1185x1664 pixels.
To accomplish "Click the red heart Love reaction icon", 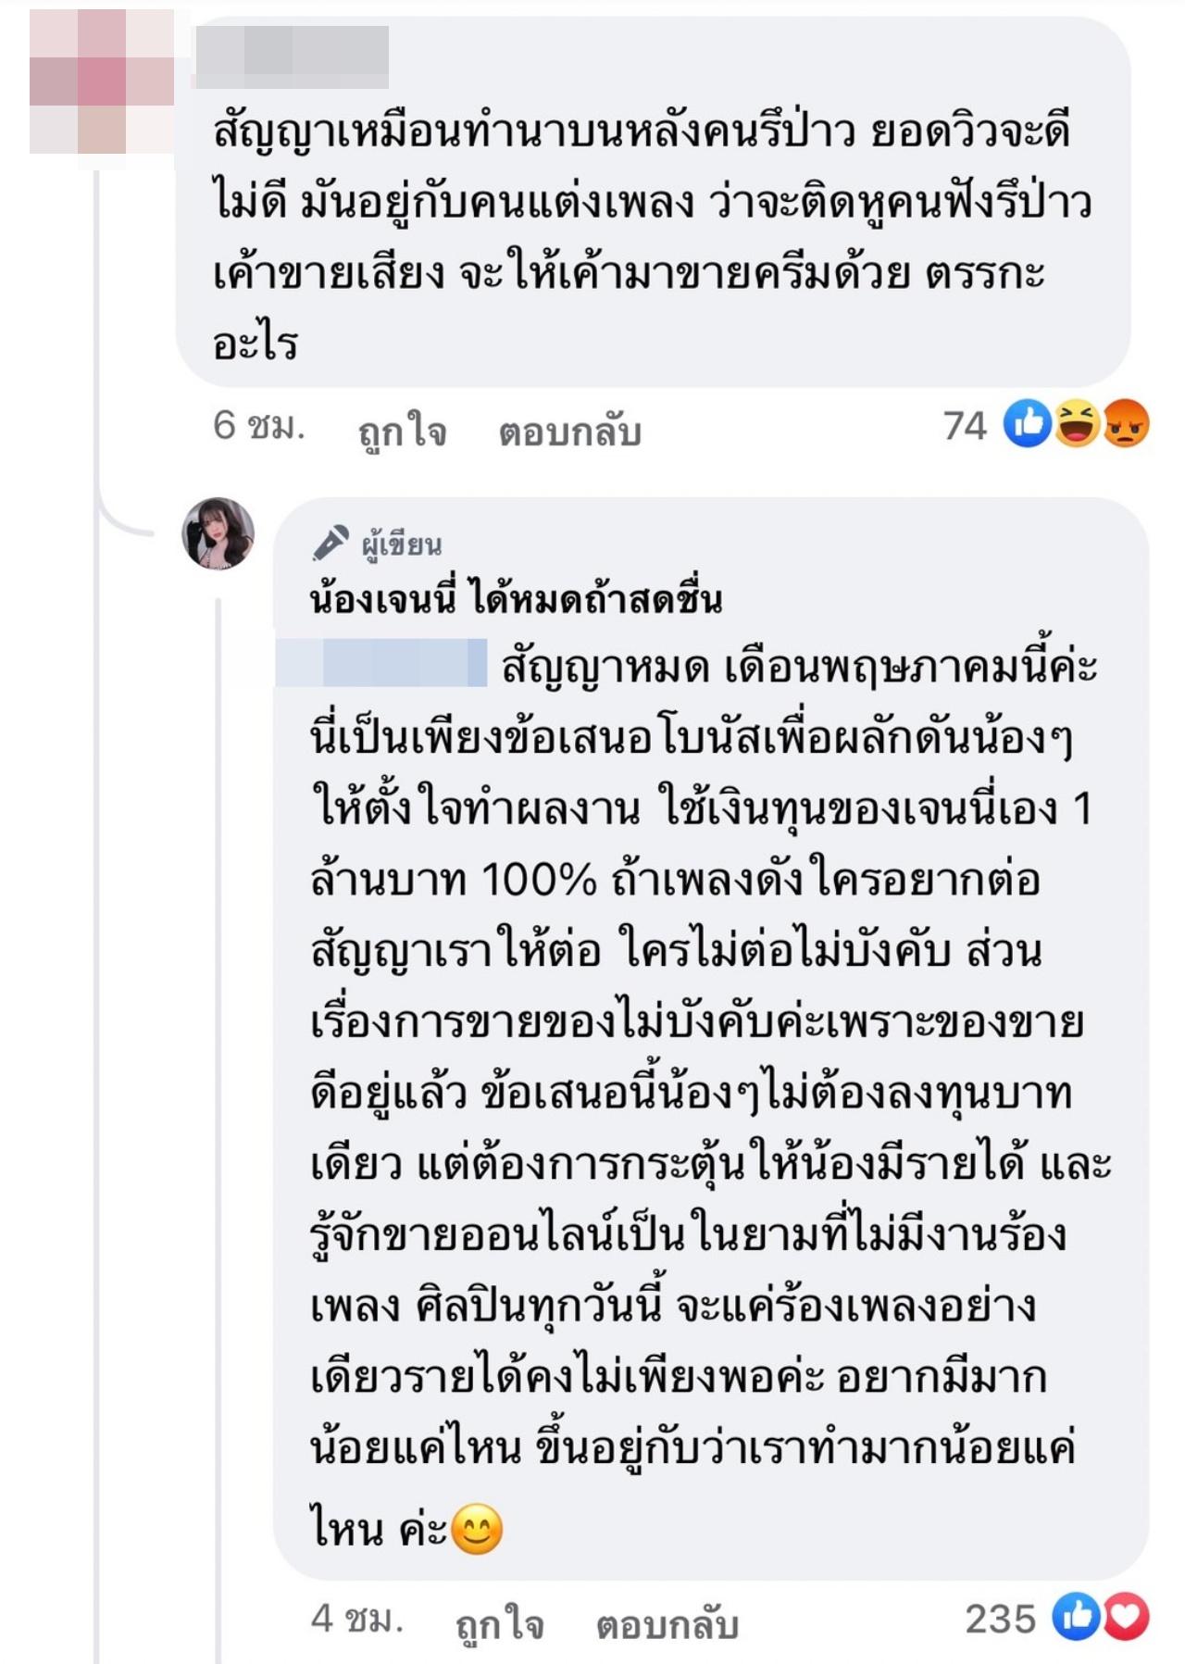I will (x=1126, y=1618).
